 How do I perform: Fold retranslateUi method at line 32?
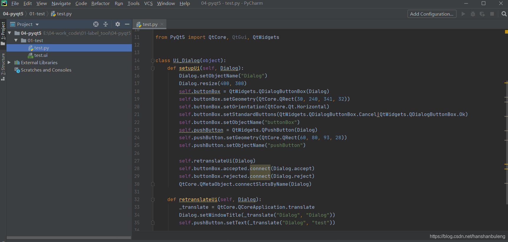tap(153, 200)
